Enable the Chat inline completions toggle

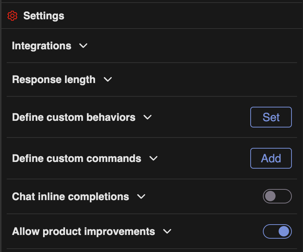click(x=277, y=196)
